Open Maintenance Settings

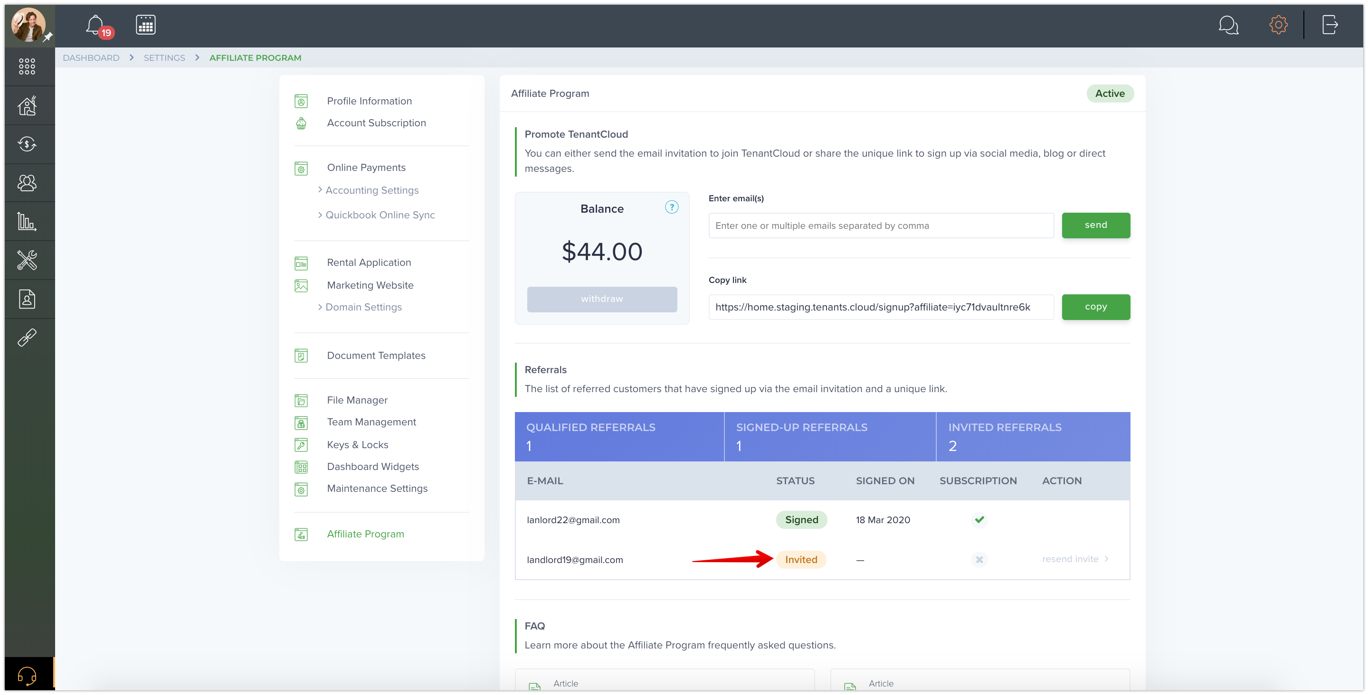click(x=377, y=488)
